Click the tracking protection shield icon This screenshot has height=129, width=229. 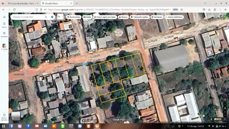37,9
